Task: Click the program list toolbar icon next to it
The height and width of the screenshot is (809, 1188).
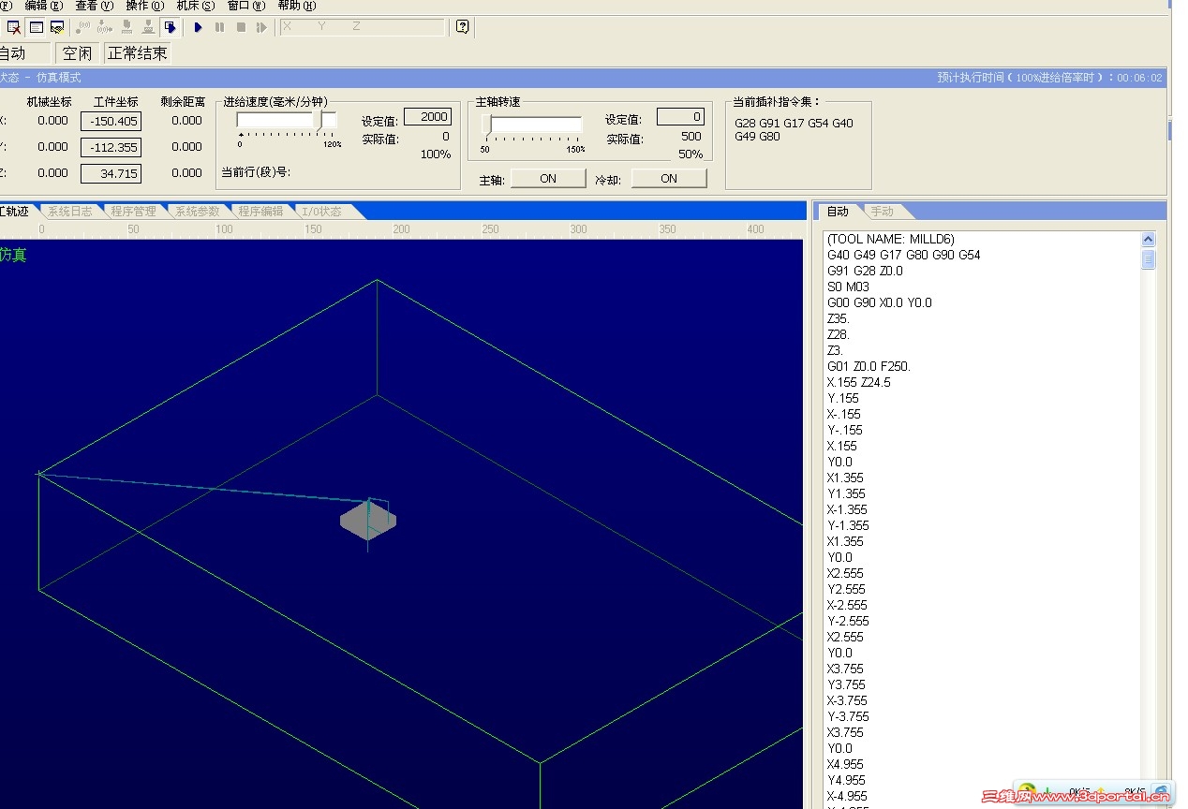Action: [x=36, y=27]
